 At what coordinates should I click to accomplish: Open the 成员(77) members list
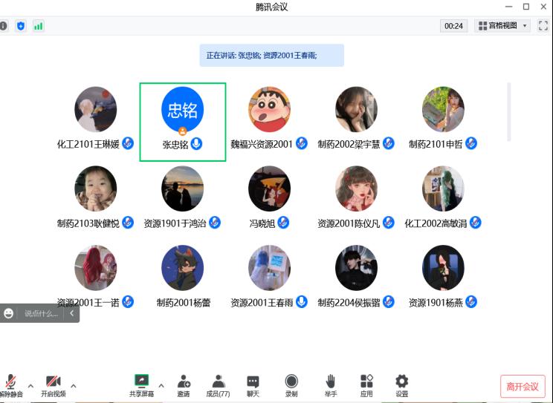tap(218, 381)
